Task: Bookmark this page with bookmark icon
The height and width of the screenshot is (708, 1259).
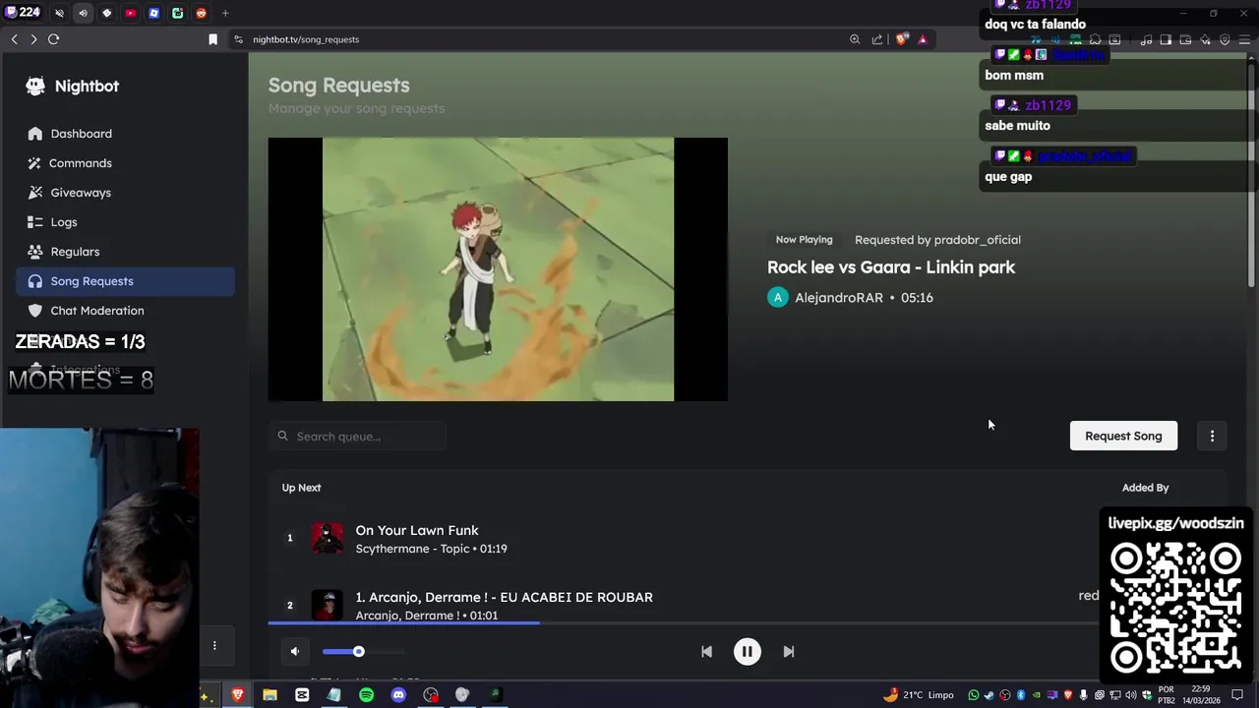Action: tap(212, 39)
